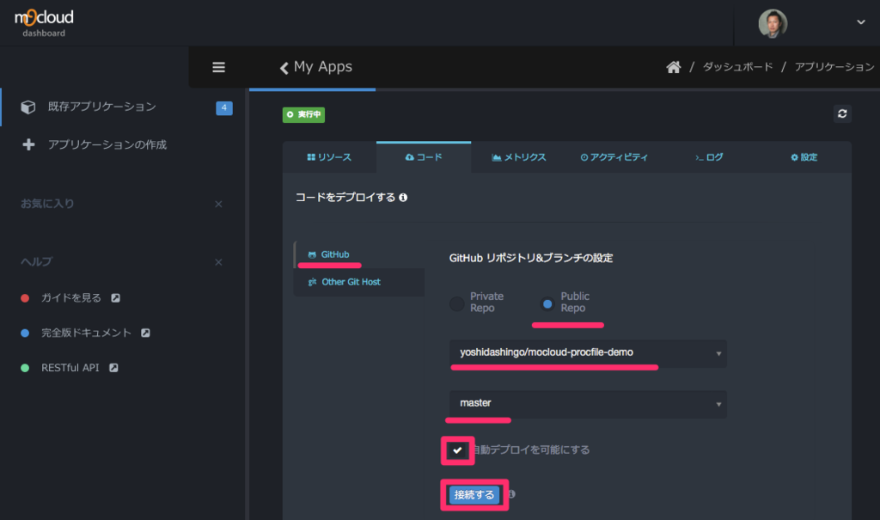Click the GitHub リポジトリ&ブランチの設定 heading
This screenshot has width=880, height=520.
click(x=530, y=259)
